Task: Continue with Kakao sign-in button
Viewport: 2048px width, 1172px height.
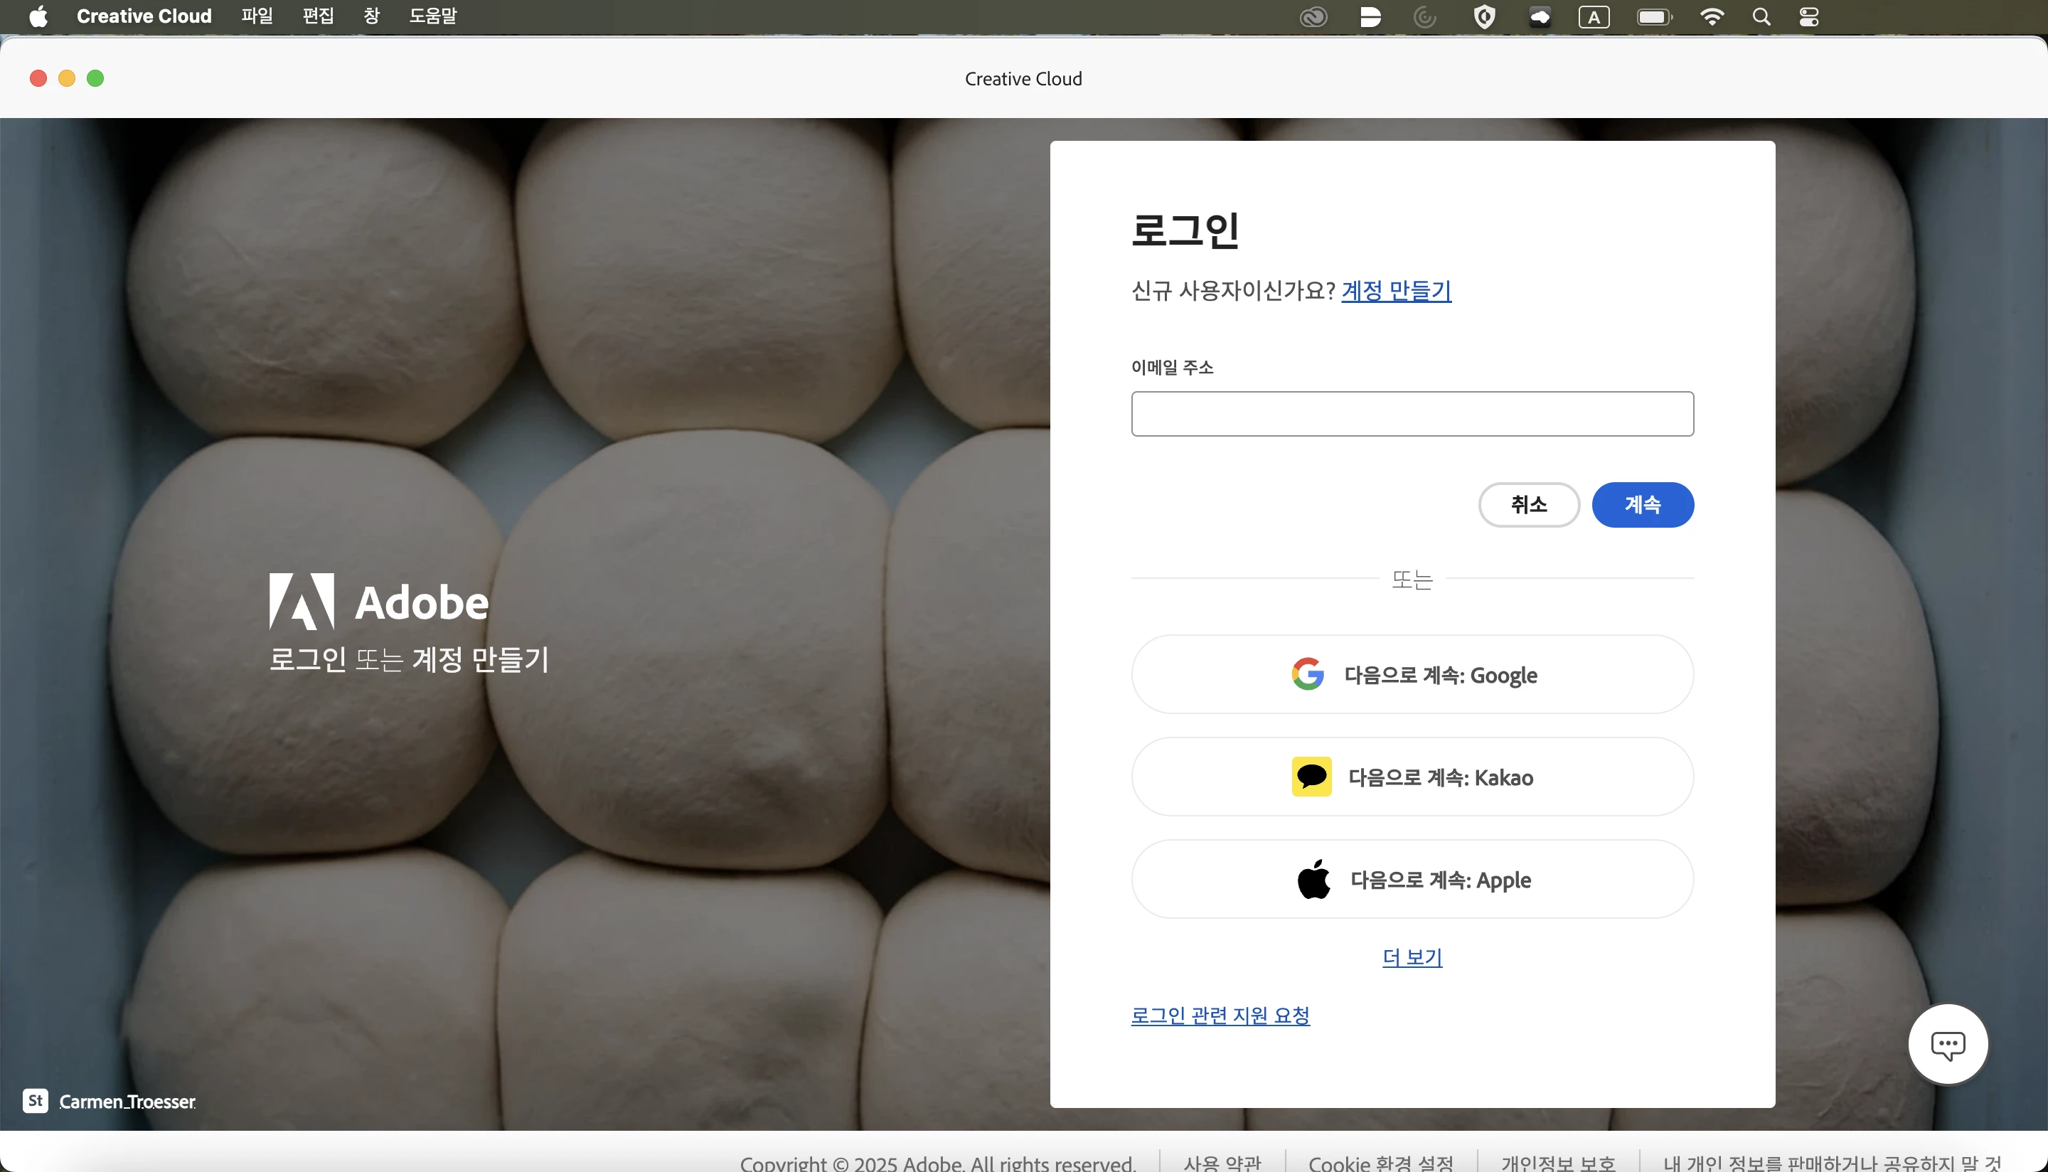Action: coord(1412,777)
